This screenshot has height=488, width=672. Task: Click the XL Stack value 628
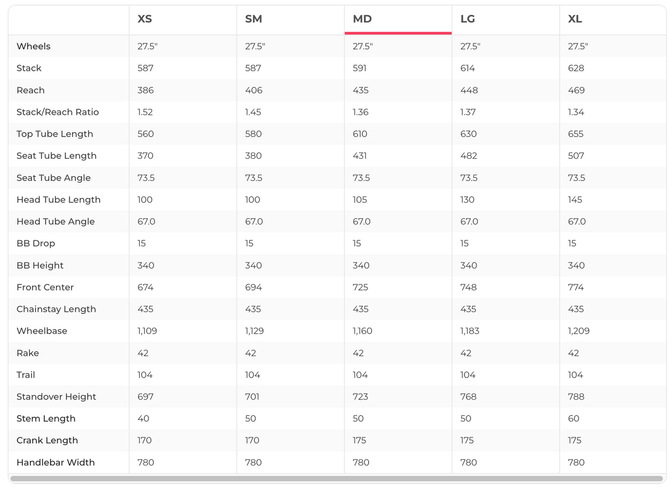coord(576,69)
